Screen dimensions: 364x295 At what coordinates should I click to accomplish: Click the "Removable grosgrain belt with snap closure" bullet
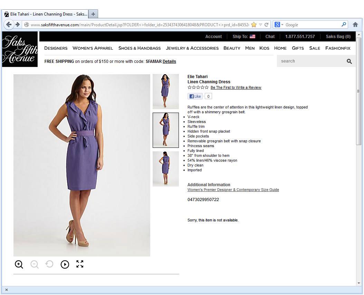tap(224, 141)
